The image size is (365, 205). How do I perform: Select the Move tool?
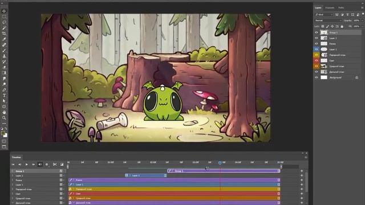click(x=4, y=11)
